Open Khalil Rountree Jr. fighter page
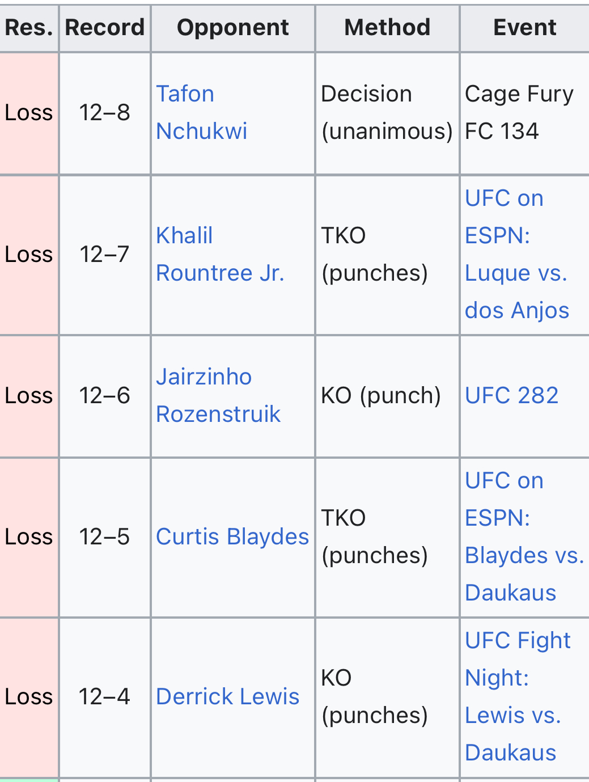Image resolution: width=589 pixels, height=782 pixels. [x=220, y=254]
